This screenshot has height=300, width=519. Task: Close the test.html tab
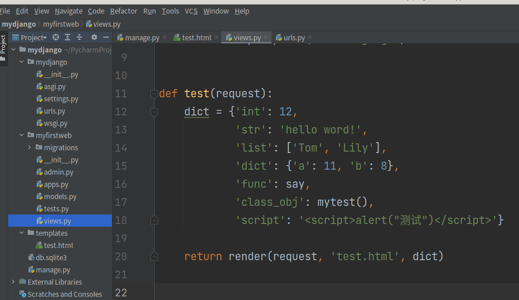pyautogui.click(x=216, y=38)
